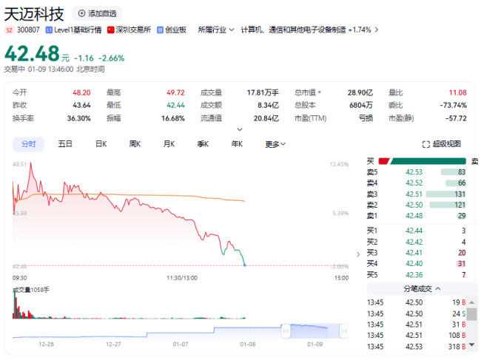Click the 卖2 price 42.50
Image resolution: width=481 pixels, height=360 pixels.
(414, 205)
